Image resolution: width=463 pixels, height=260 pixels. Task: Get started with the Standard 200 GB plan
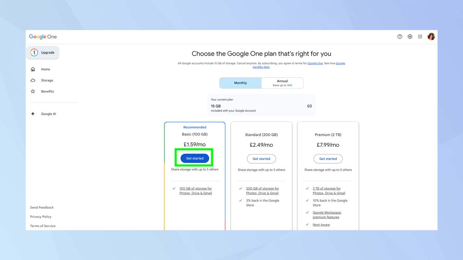(261, 158)
